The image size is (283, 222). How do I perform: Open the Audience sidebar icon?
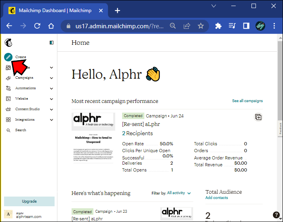tap(8, 67)
